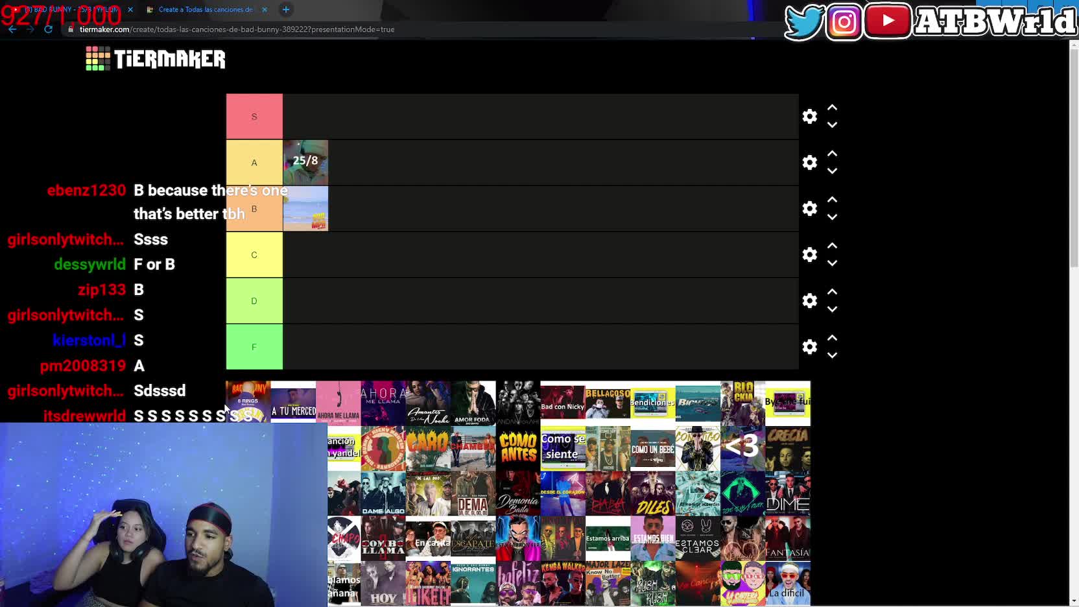Move C tier row up with arrow
This screenshot has width=1079, height=607.
pos(833,246)
